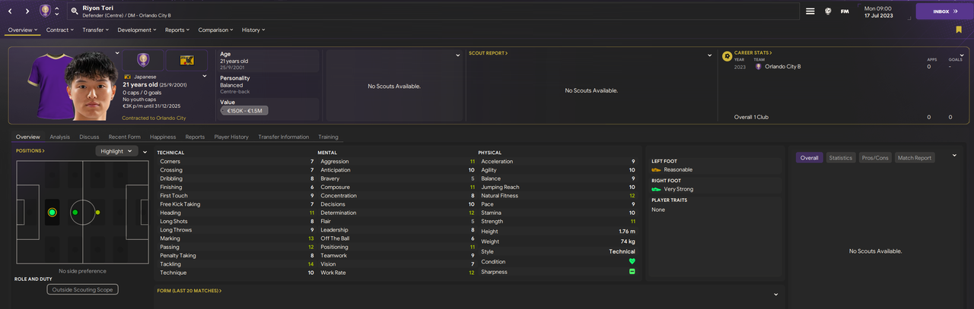Select the defensive midfielder green dot on pitch

click(x=75, y=213)
